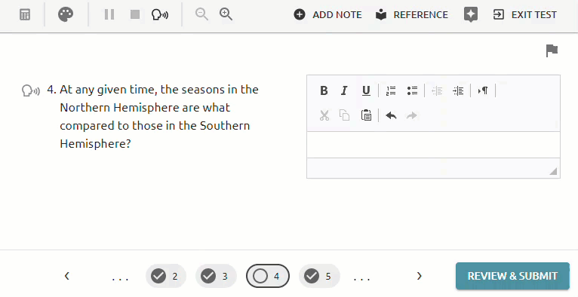The image size is (578, 297).
Task: Insert a bulleted list
Action: tap(412, 90)
